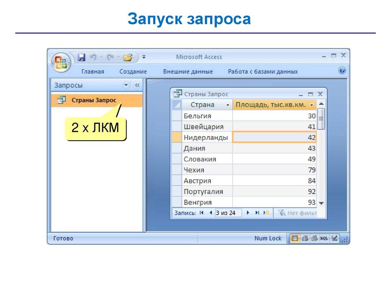This screenshot has width=388, height=290.
Task: Open the Главная ribbon tab
Action: [x=92, y=71]
